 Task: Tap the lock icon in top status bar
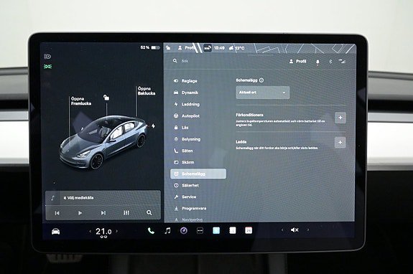[x=168, y=47]
